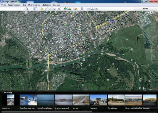Add a placemark with the yellow pushpin icon
This screenshot has height=113, width=158.
click(x=42, y=9)
